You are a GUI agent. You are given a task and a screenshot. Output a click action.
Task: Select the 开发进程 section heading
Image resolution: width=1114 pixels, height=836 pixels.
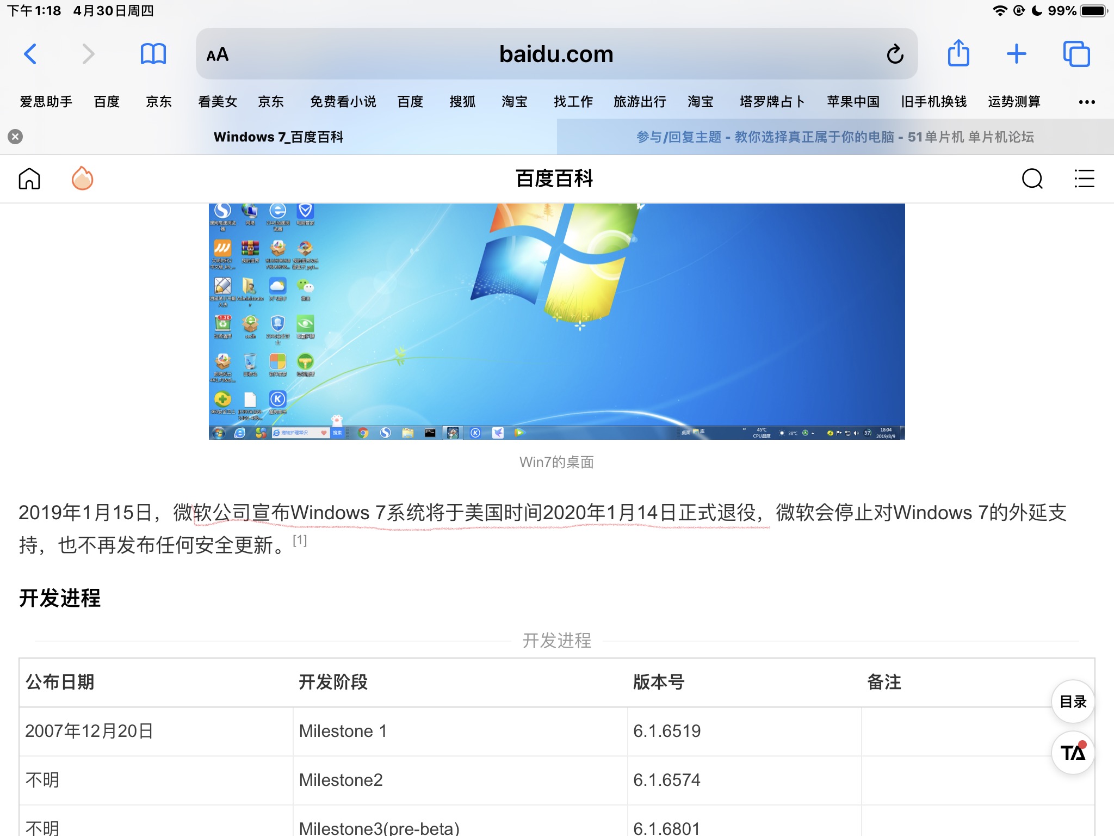coord(60,598)
